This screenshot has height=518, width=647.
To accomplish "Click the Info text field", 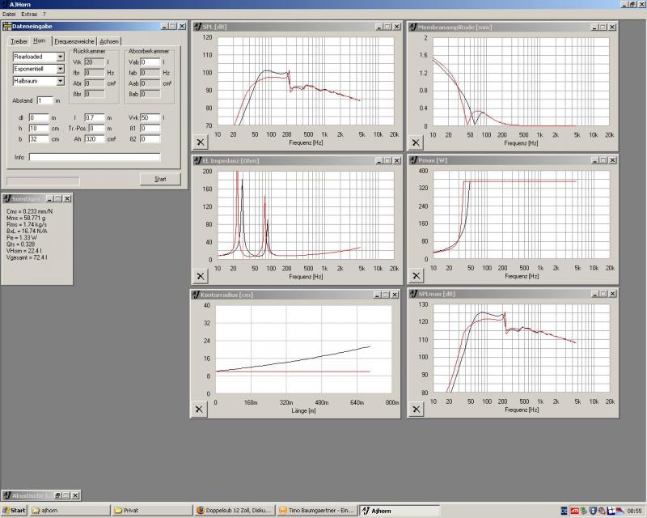I will [x=94, y=157].
